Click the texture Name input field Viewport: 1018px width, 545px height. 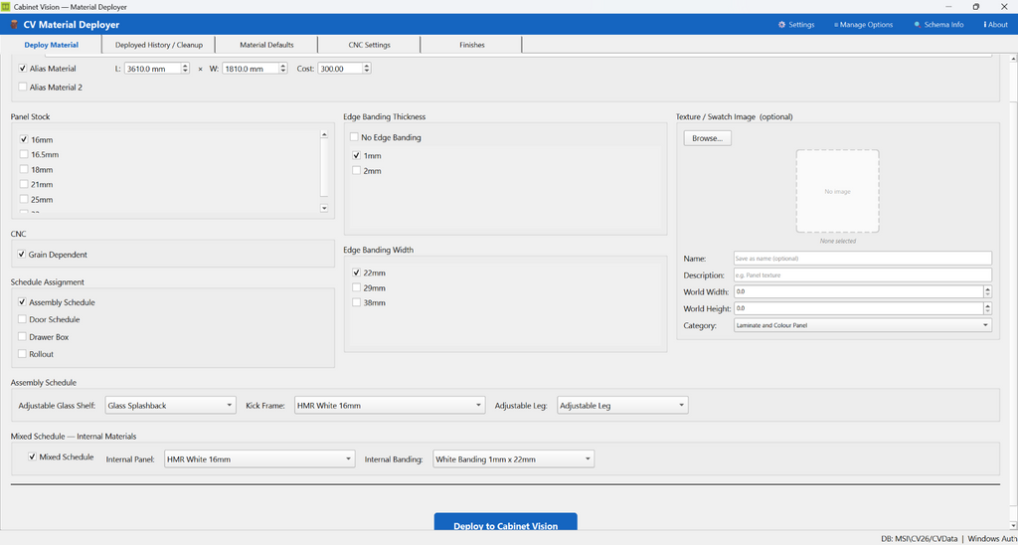click(x=863, y=258)
